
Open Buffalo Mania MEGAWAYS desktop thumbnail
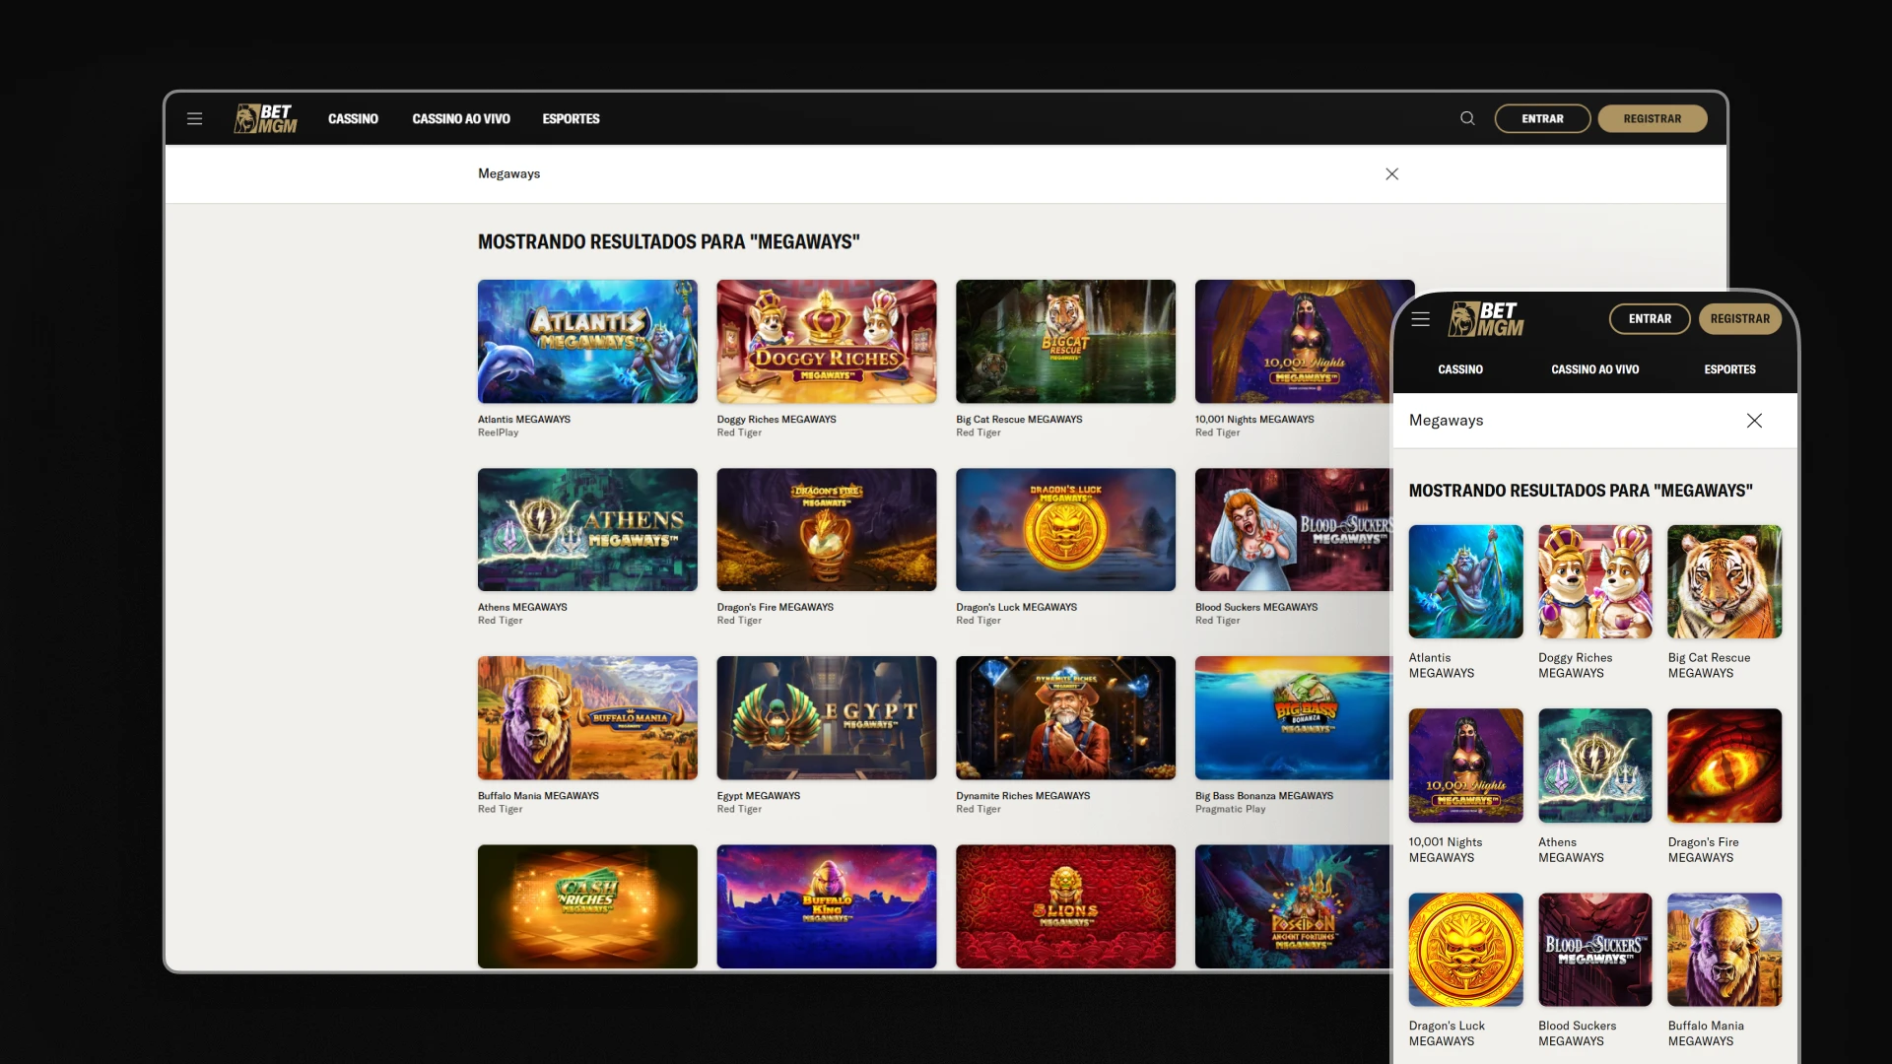587,717
